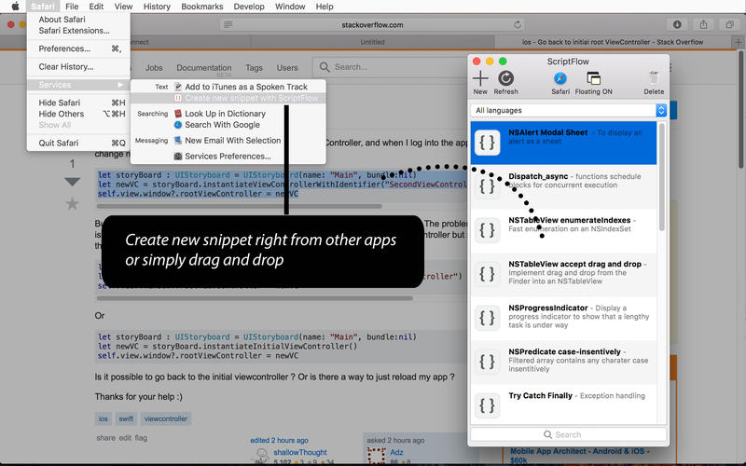
Task: Choose Safari Extensions... menu item
Action: [78, 31]
